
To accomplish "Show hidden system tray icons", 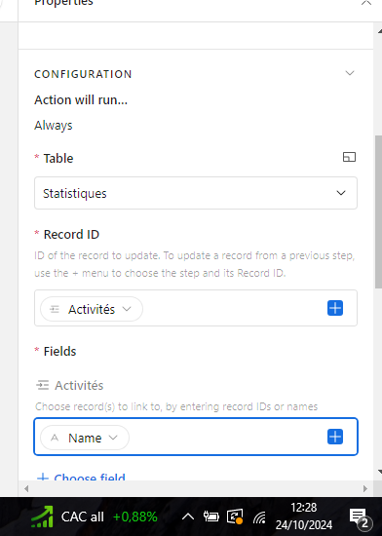I will (x=187, y=517).
